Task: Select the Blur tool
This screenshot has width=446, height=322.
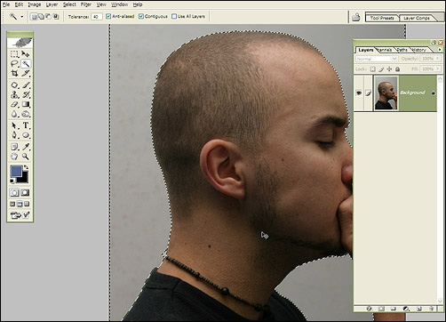Action: click(14, 114)
